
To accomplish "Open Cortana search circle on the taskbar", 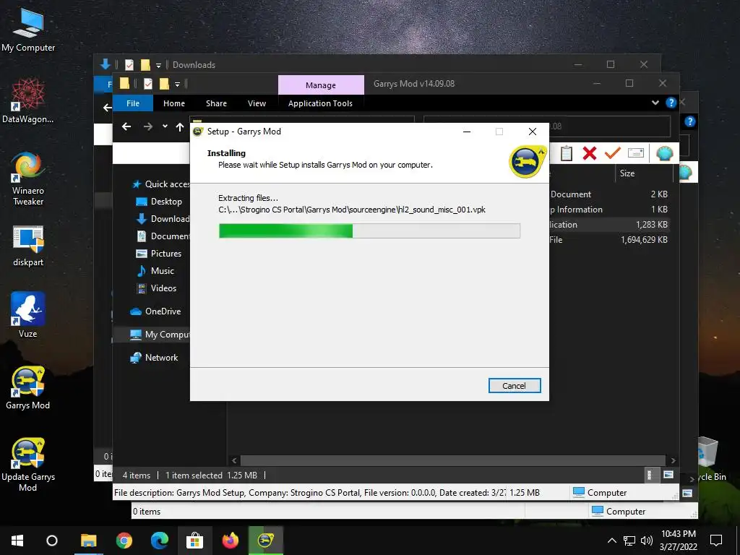I will tap(52, 541).
